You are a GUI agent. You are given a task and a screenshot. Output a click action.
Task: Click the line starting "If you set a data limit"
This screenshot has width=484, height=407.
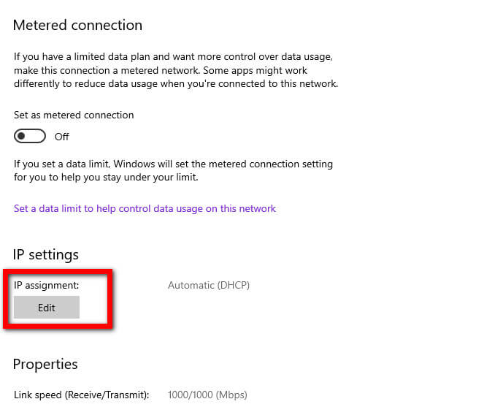[173, 164]
